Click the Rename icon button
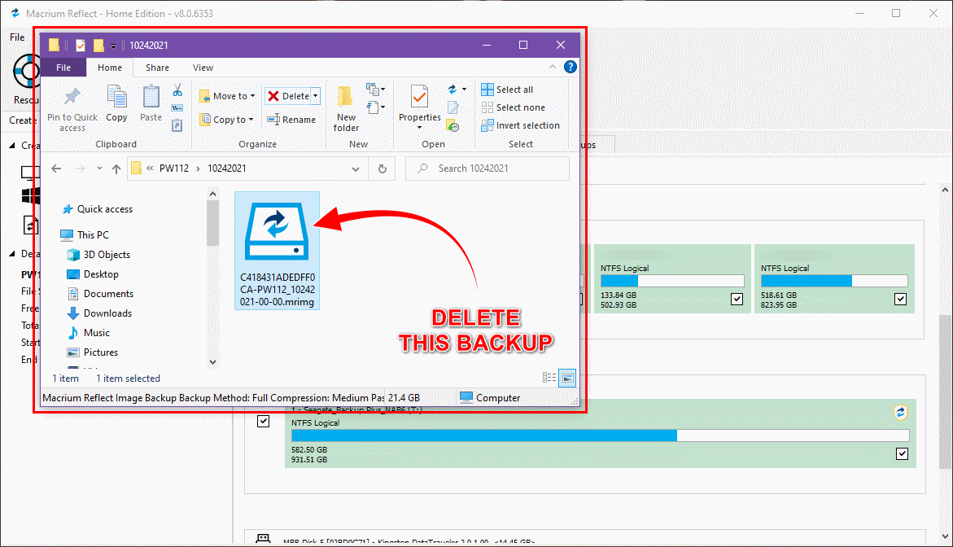 [x=273, y=120]
